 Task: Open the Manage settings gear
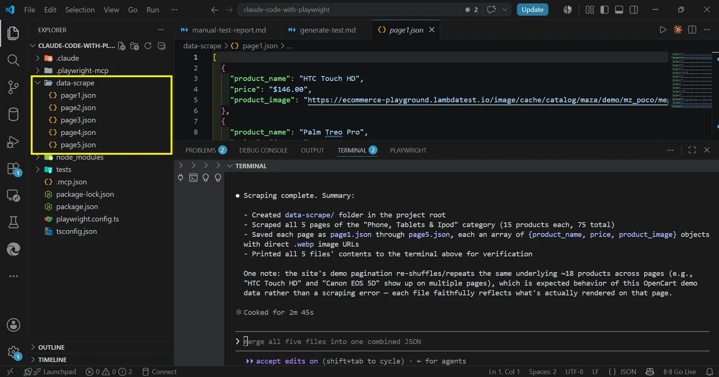(13, 352)
